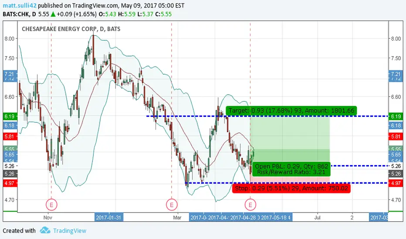This screenshot has height=239, width=406.
Task: Click the red 5.81 label on left axis
Action: [10, 136]
